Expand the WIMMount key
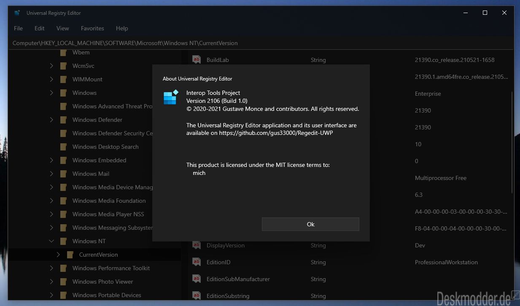The width and height of the screenshot is (520, 306). pos(51,80)
